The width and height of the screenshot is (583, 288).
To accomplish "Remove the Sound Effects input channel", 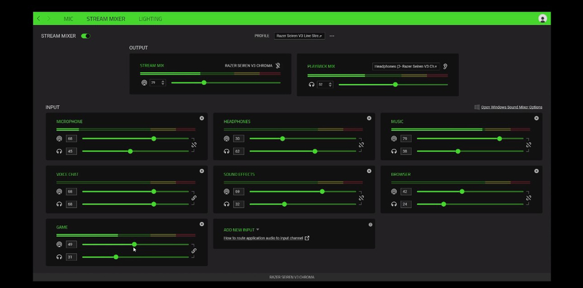I will tap(369, 171).
